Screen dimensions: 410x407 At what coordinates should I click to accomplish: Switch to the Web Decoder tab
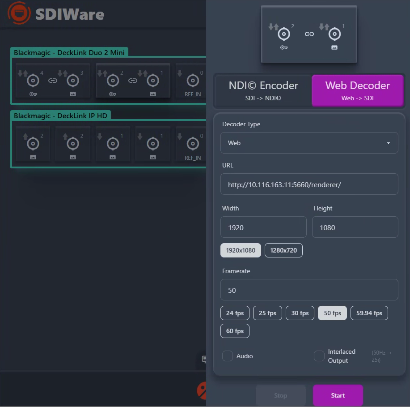click(x=357, y=90)
